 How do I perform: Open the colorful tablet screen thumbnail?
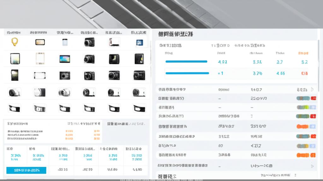pyautogui.click(x=65, y=59)
